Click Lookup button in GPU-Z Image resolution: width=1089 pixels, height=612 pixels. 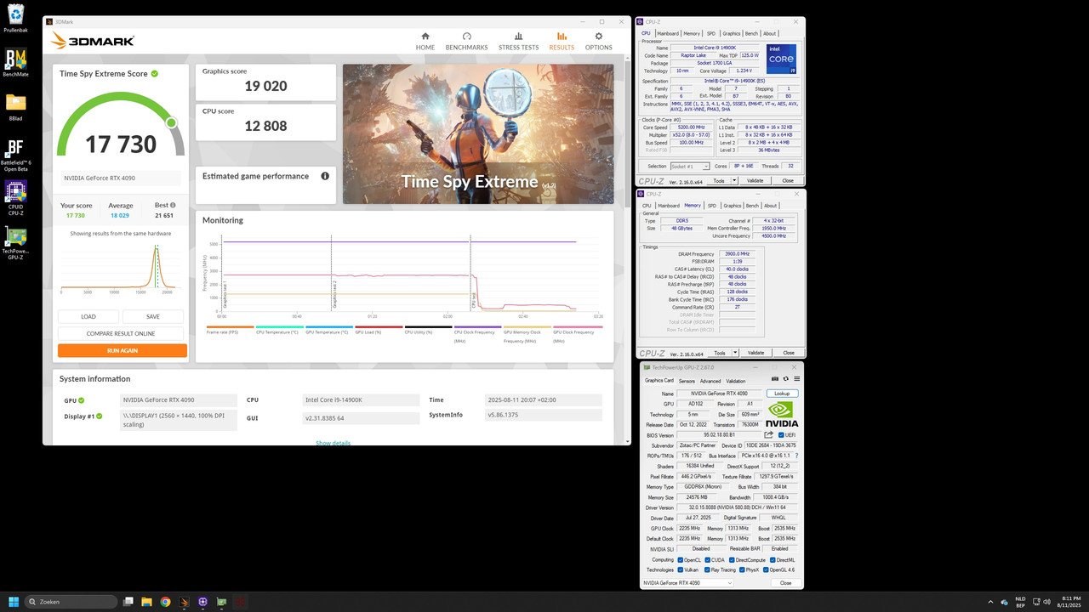coord(782,394)
